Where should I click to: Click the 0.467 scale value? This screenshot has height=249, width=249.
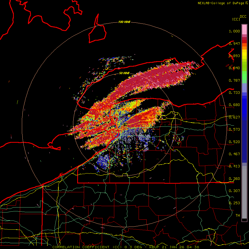point(234,154)
